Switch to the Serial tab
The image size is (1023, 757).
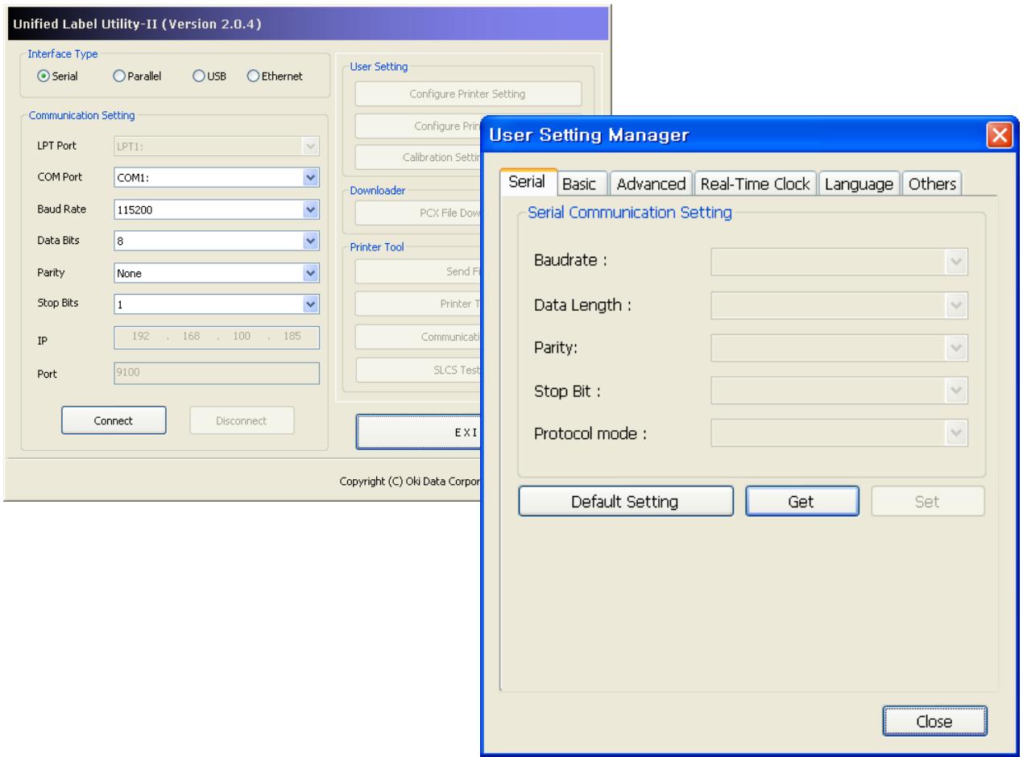pos(528,183)
